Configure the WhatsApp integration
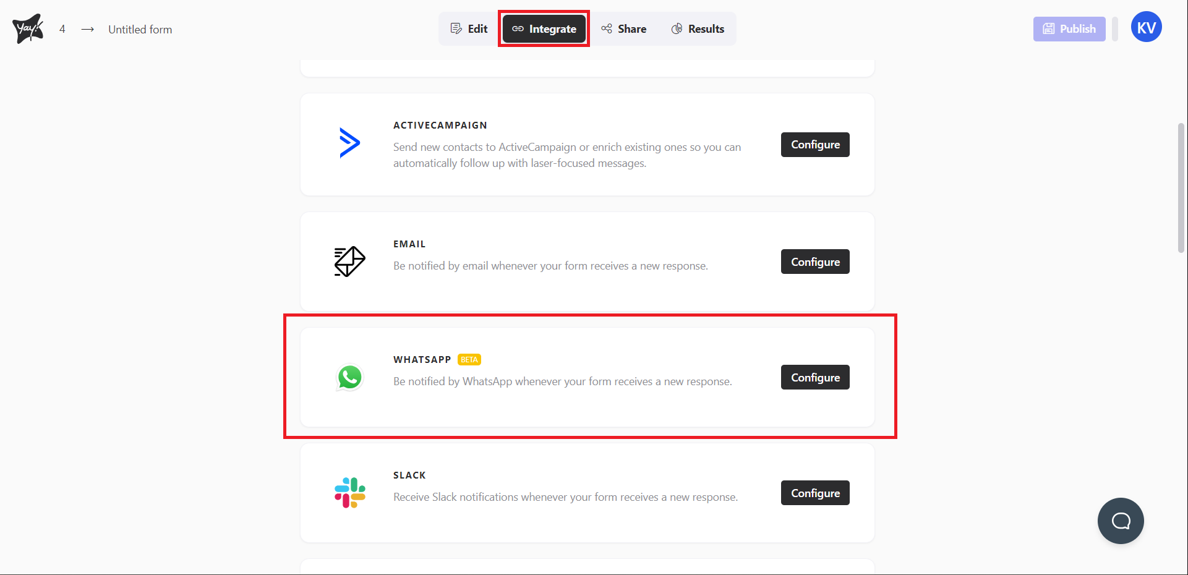1188x575 pixels. (x=814, y=377)
